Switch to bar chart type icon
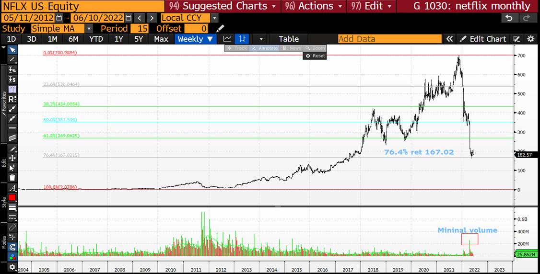 (x=242, y=39)
